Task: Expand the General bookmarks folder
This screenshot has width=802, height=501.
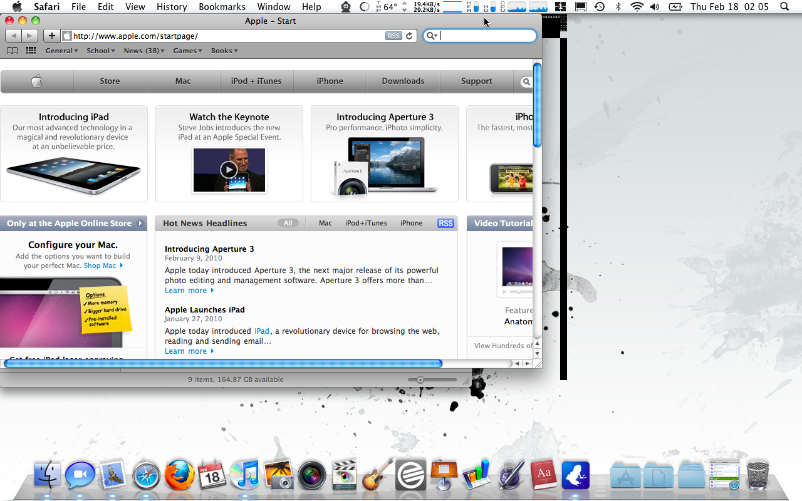Action: point(61,51)
